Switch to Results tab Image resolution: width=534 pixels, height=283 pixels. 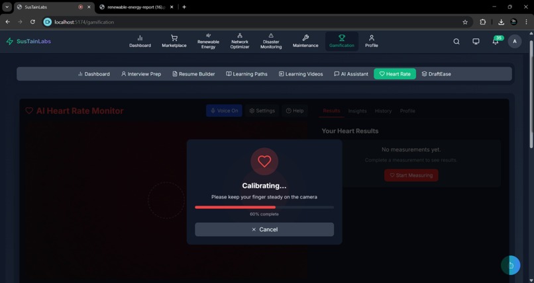[331, 111]
